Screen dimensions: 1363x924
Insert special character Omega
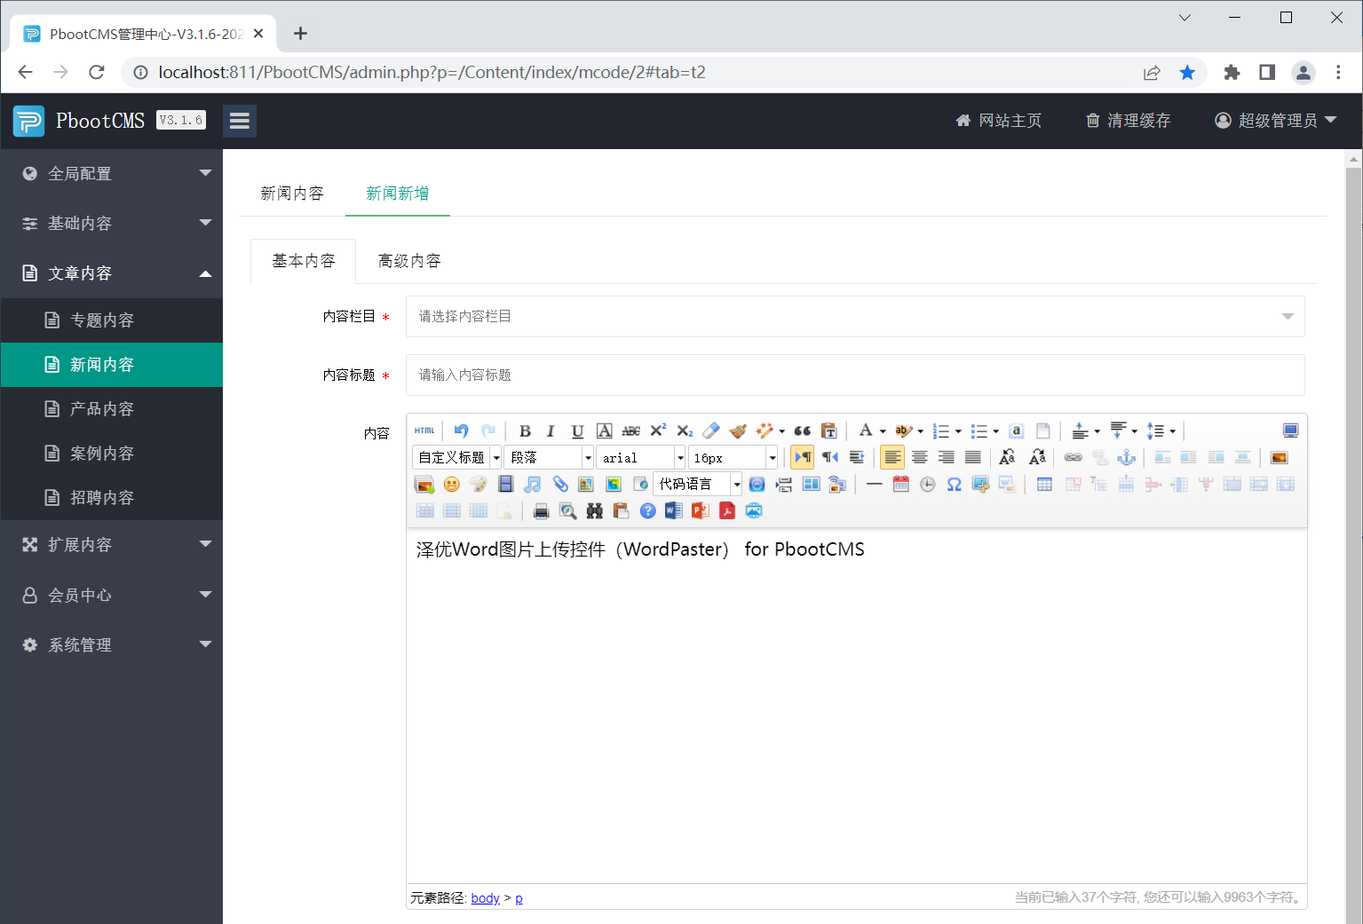point(953,484)
